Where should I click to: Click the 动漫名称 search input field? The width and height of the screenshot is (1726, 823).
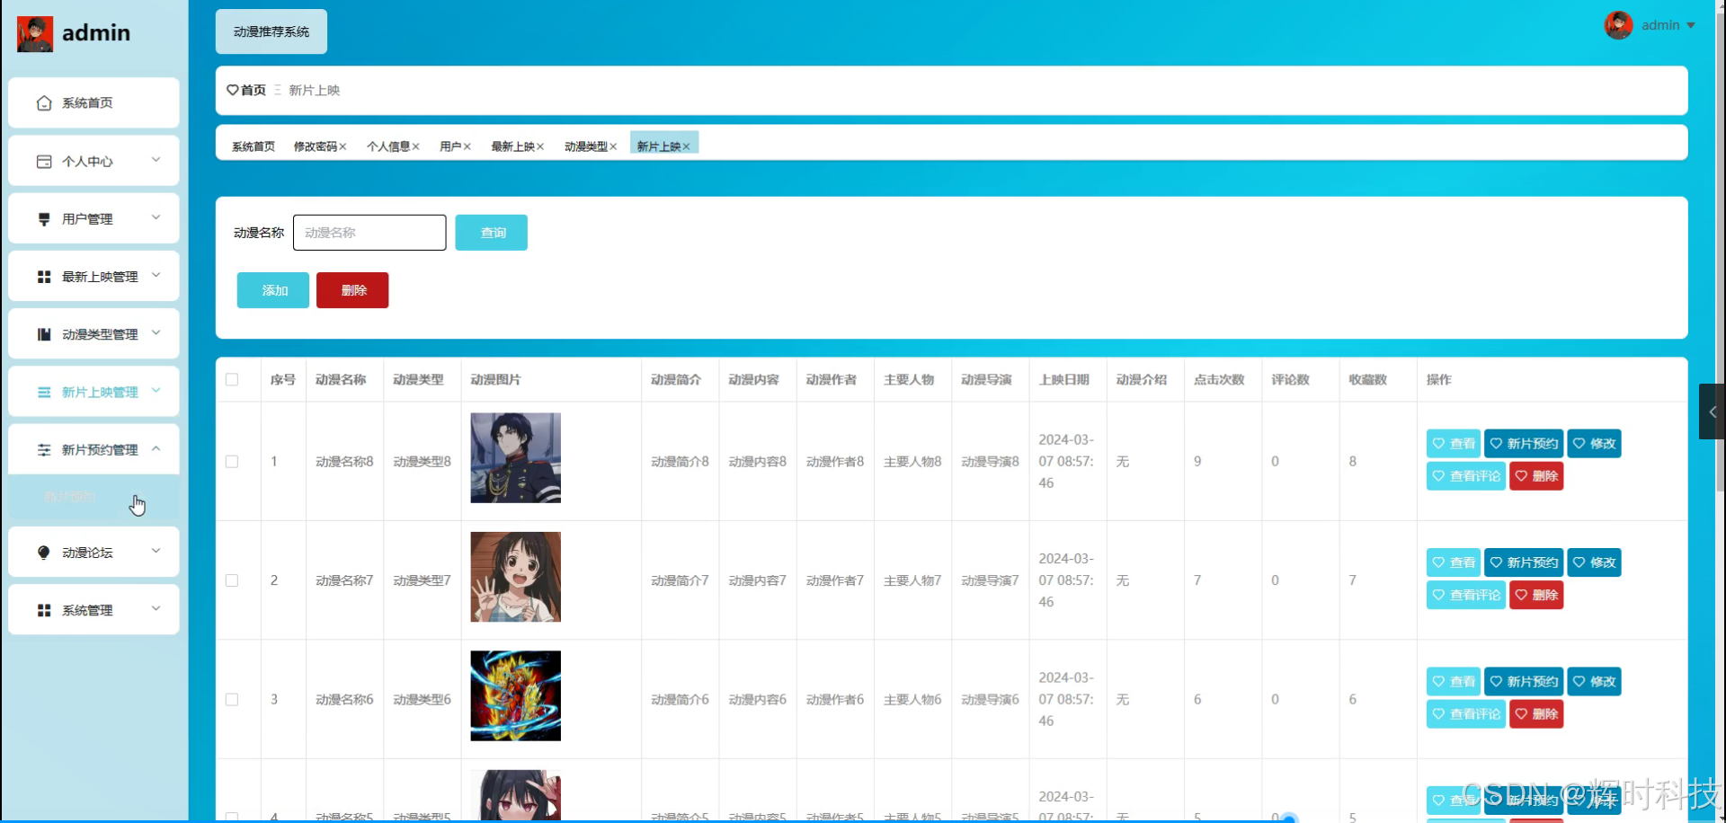click(369, 233)
